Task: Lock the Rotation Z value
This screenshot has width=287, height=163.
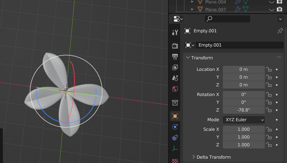Action: point(269,110)
